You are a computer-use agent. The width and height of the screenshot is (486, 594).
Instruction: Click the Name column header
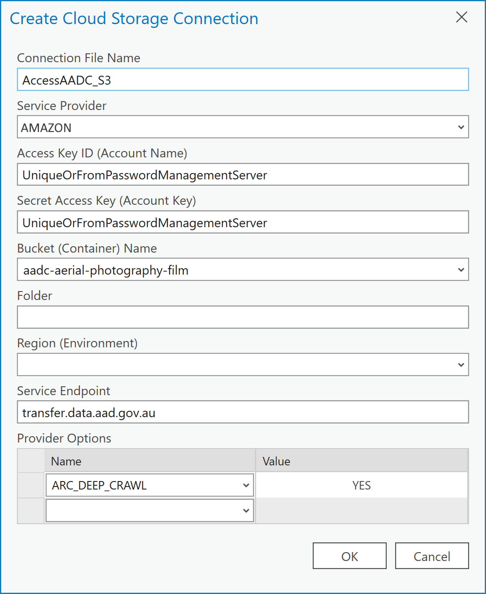pyautogui.click(x=150, y=461)
